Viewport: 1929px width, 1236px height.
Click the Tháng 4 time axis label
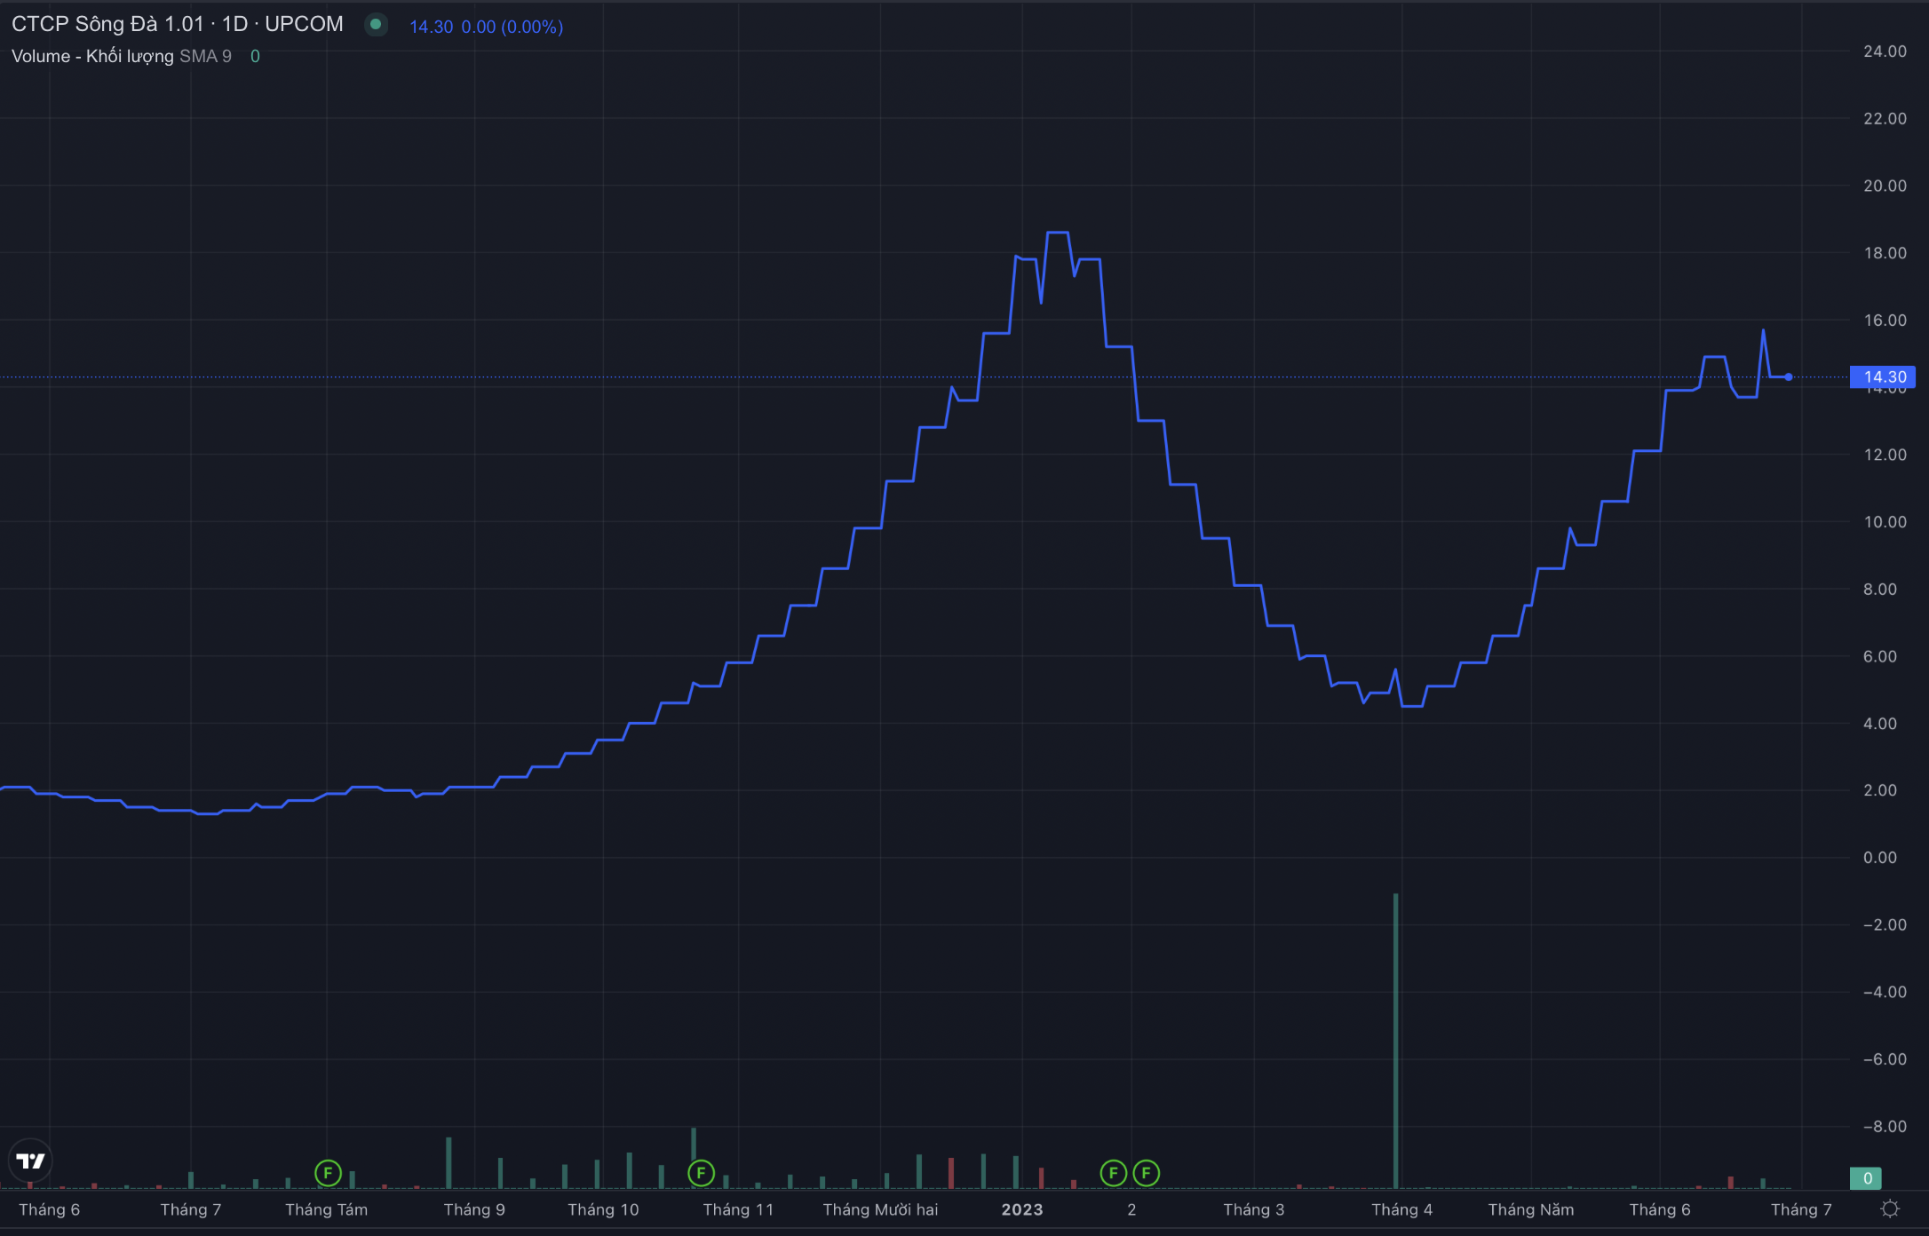tap(1401, 1209)
